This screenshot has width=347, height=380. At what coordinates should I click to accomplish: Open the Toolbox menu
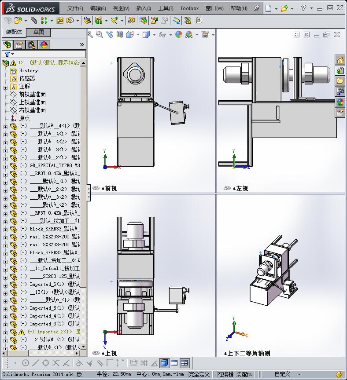tap(189, 8)
